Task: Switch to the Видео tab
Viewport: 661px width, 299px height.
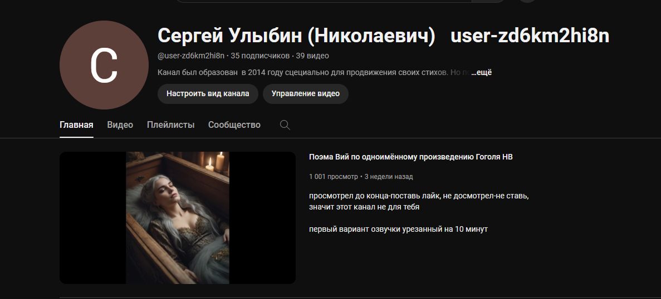Action: [120, 125]
